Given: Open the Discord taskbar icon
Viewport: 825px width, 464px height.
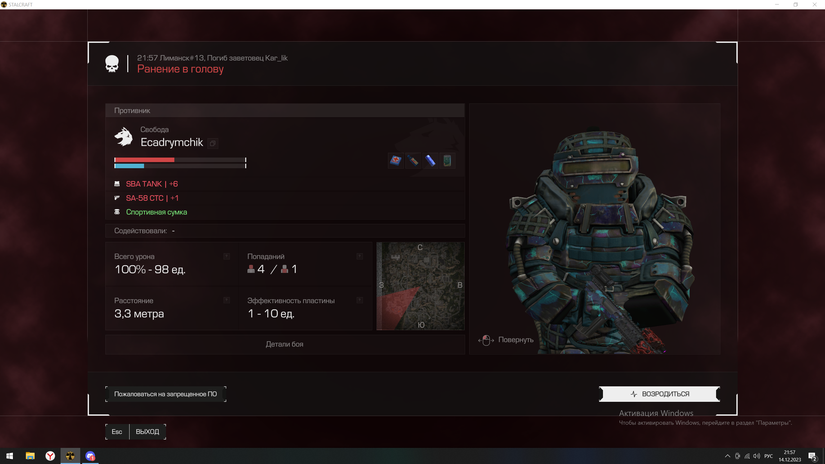Looking at the screenshot, I should [x=90, y=456].
